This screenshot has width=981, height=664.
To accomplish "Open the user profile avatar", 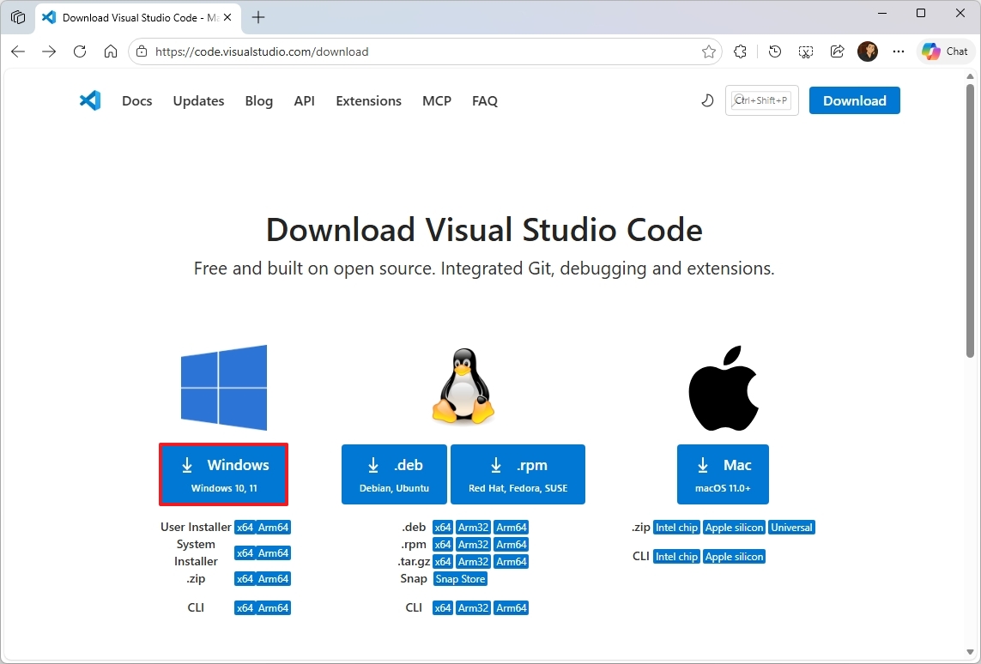I will click(868, 51).
